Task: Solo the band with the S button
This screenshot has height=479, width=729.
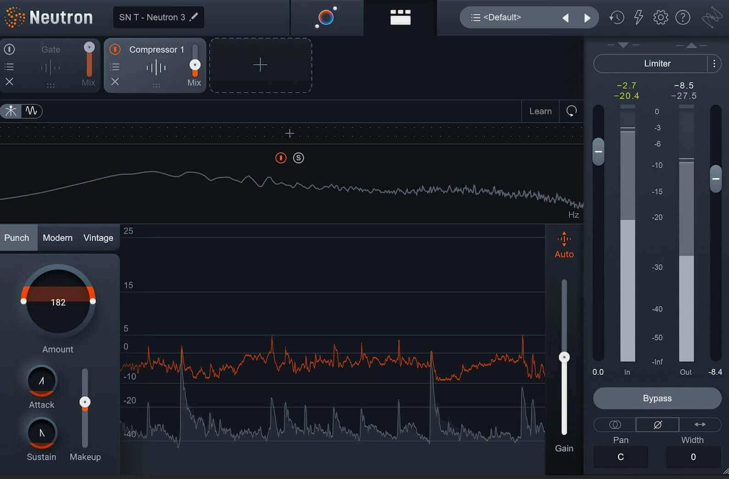Action: pos(299,158)
